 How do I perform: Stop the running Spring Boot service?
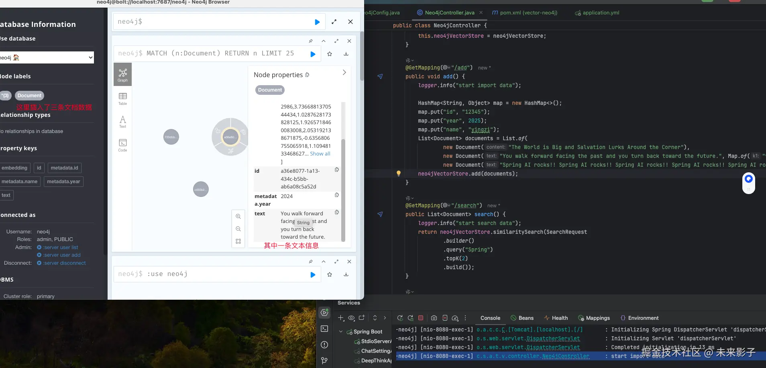click(421, 318)
